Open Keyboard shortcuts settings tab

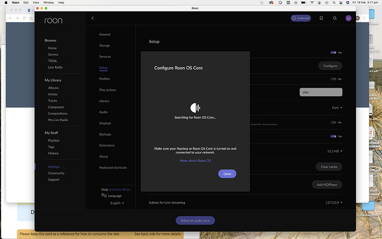(x=113, y=167)
